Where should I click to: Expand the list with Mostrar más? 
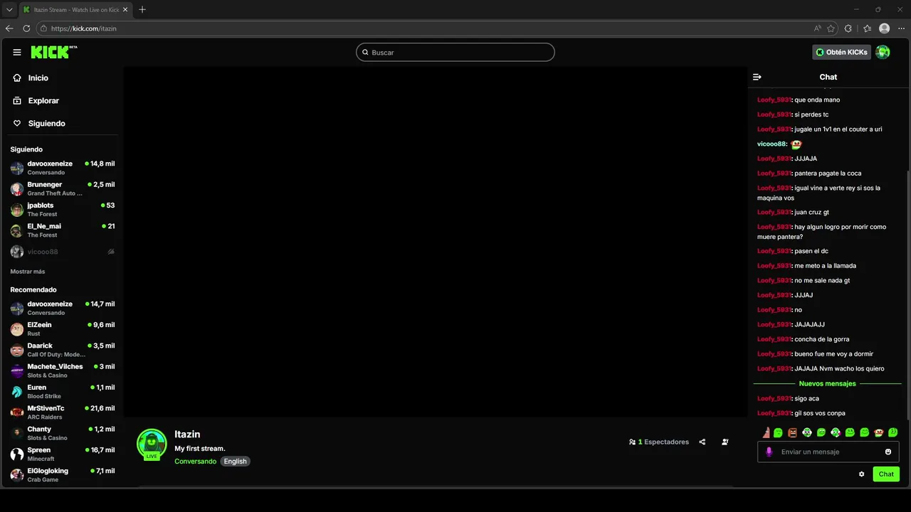point(28,272)
